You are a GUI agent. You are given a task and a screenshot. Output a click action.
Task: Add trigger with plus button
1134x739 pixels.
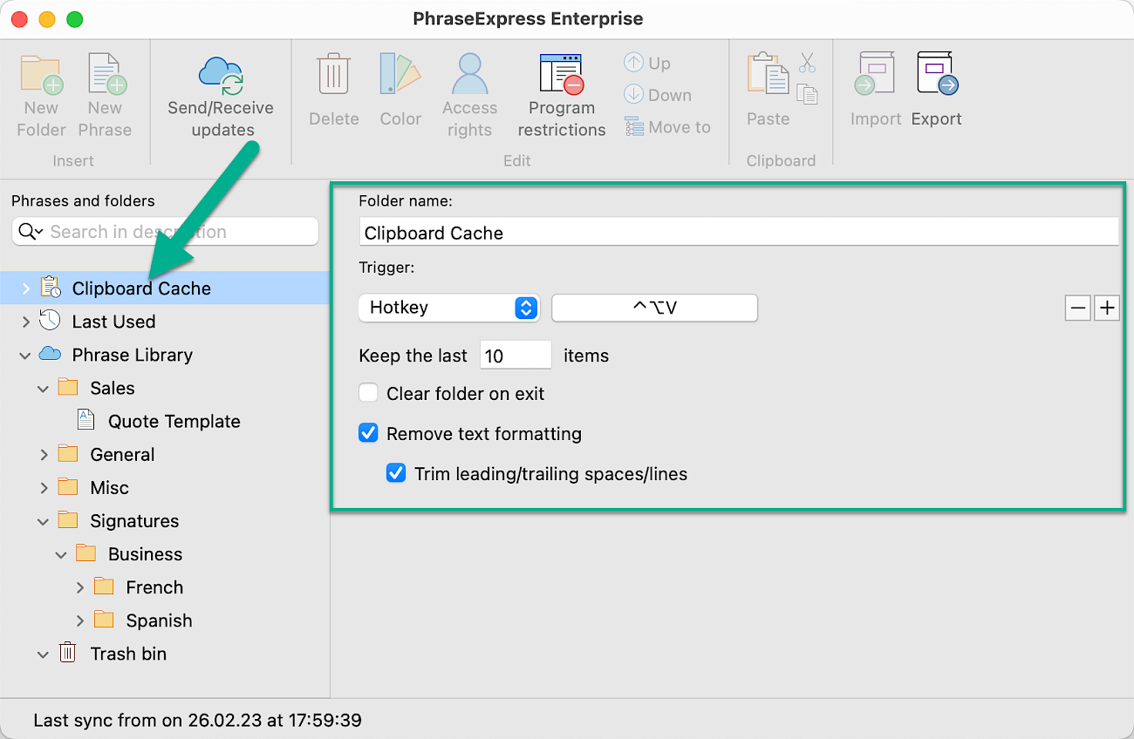(1106, 308)
